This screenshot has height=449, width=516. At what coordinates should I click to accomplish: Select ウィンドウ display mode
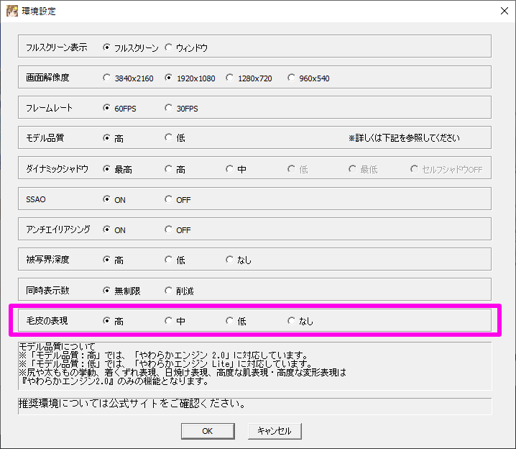point(169,47)
